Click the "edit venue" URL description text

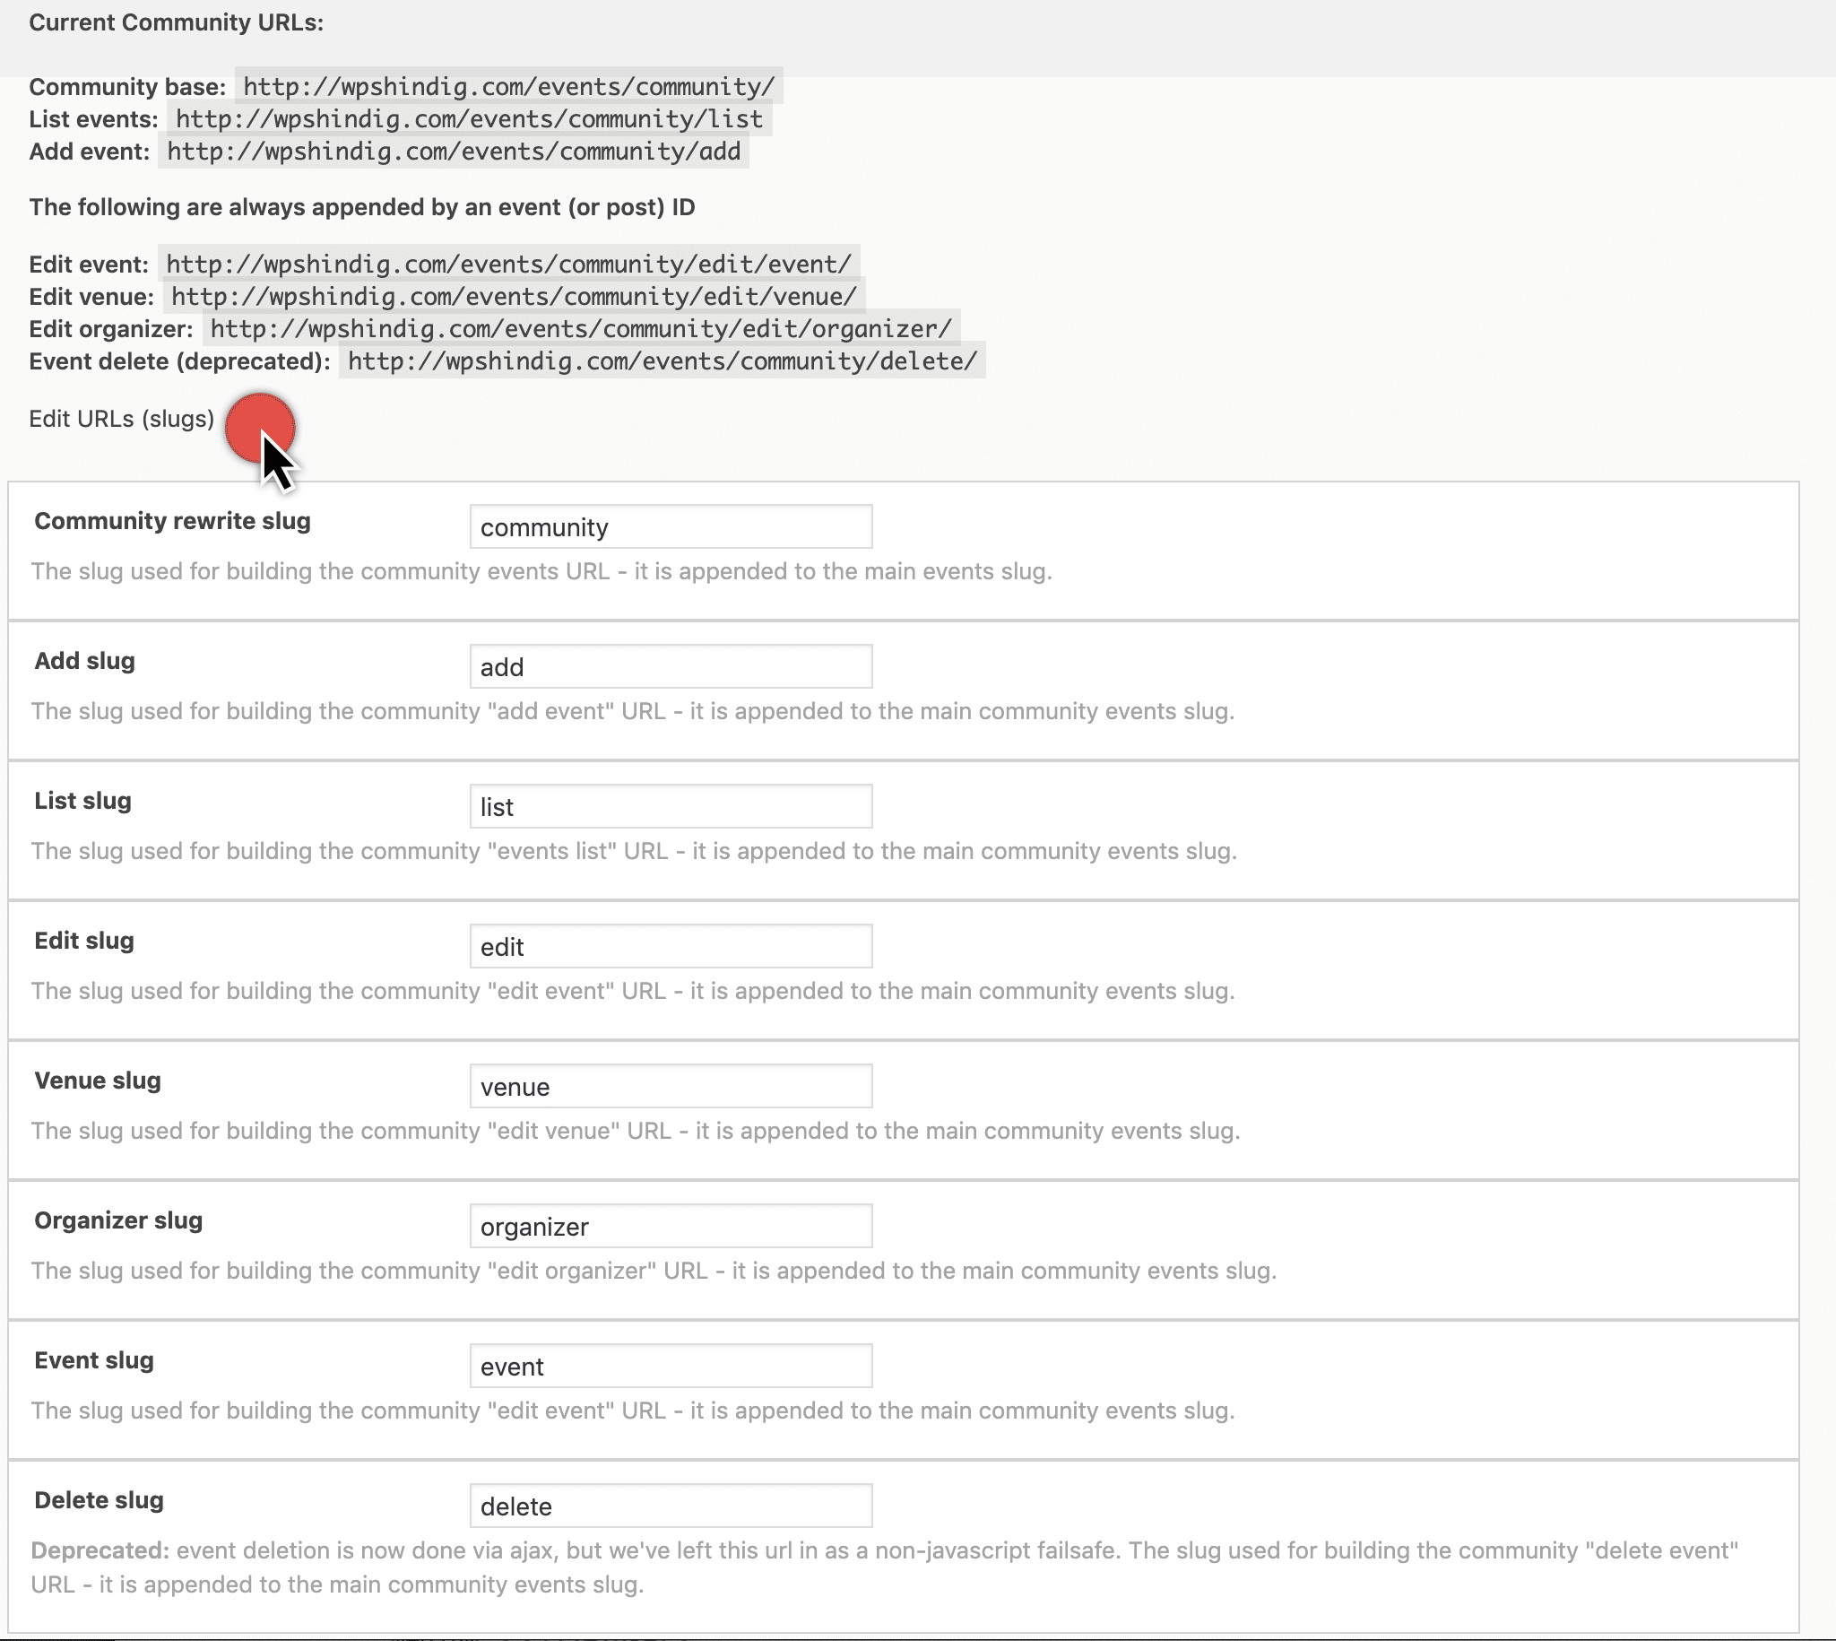tap(636, 1131)
